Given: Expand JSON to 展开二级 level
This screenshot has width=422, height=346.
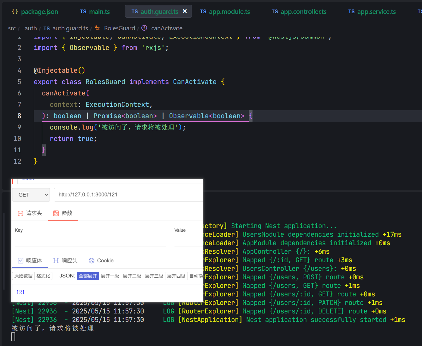Looking at the screenshot, I should click(132, 276).
